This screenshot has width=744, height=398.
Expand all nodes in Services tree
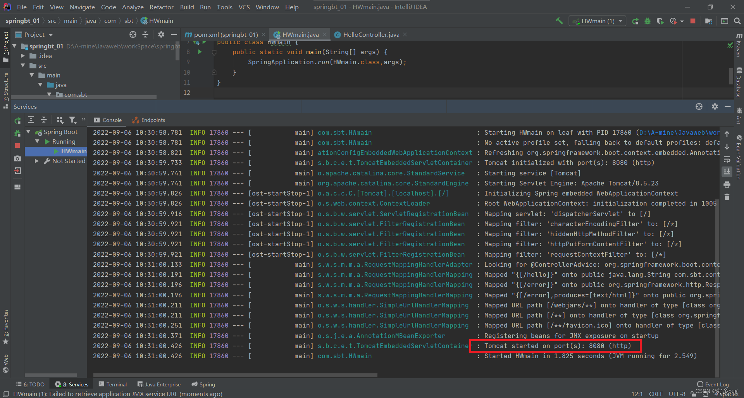coord(31,120)
